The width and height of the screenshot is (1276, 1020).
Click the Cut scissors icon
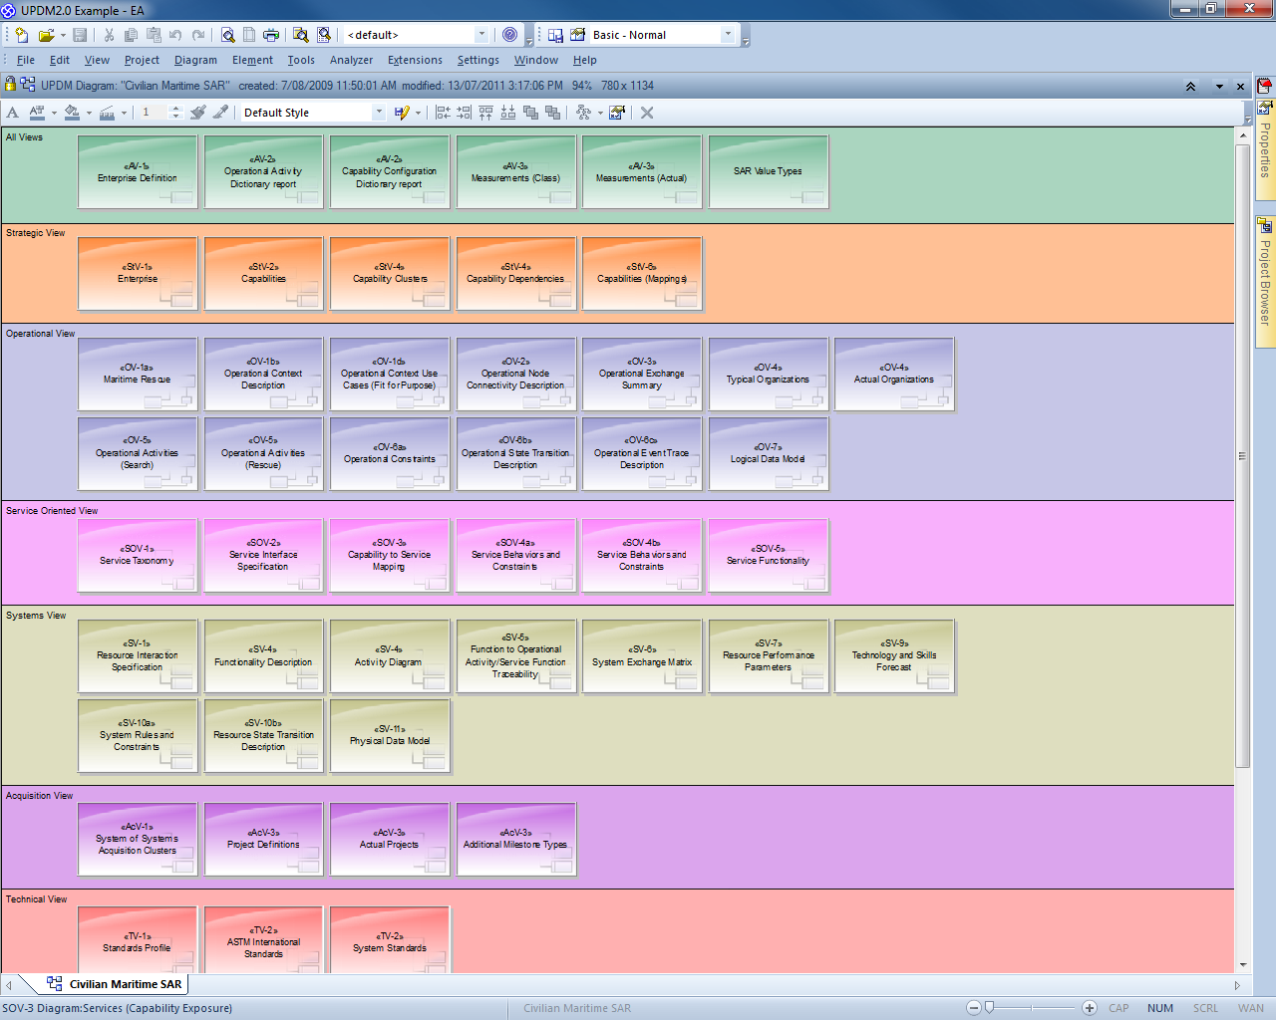point(109,35)
